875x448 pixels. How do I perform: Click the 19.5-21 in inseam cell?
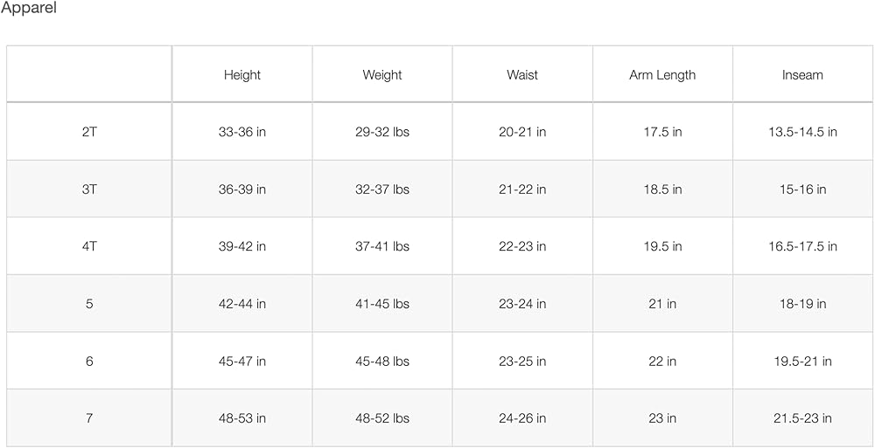[x=802, y=361]
